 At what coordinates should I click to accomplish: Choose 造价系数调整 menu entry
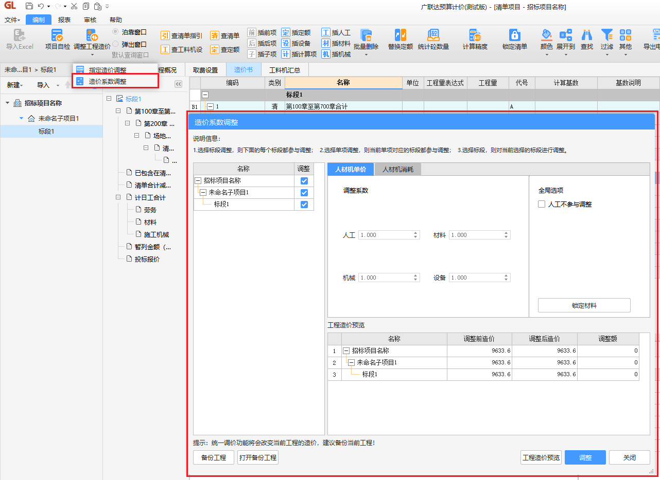tap(115, 81)
